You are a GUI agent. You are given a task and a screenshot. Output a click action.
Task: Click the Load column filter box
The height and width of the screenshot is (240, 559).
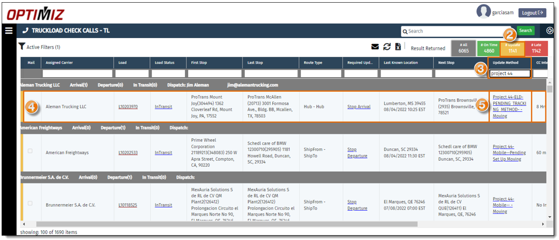pos(132,74)
